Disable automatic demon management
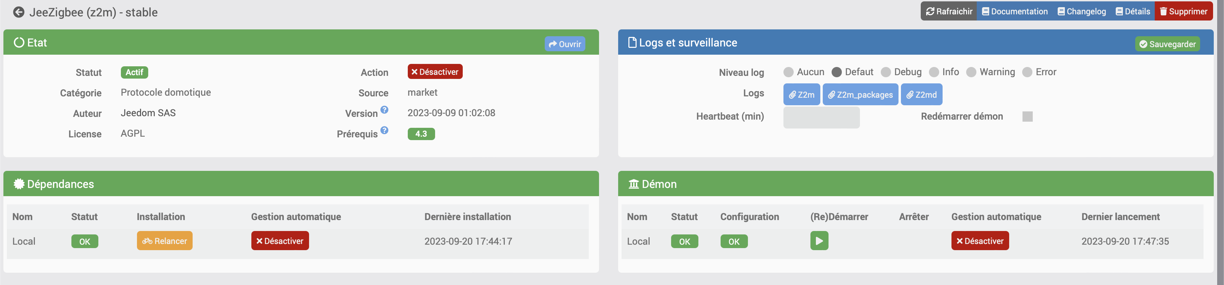This screenshot has width=1224, height=285. coord(979,241)
